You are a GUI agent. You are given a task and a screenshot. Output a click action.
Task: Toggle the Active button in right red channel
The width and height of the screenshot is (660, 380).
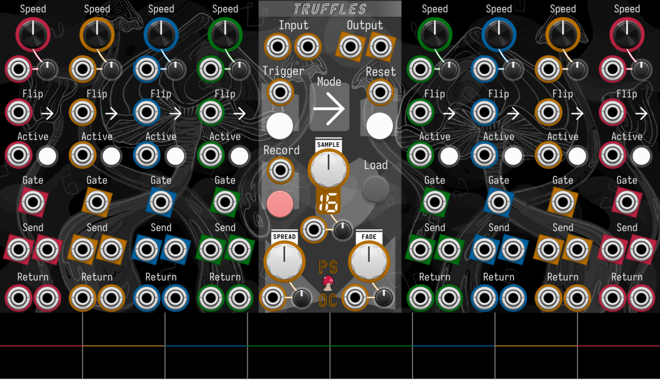click(x=641, y=156)
